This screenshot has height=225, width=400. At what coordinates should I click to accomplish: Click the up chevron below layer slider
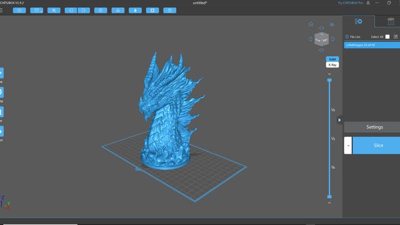click(329, 202)
